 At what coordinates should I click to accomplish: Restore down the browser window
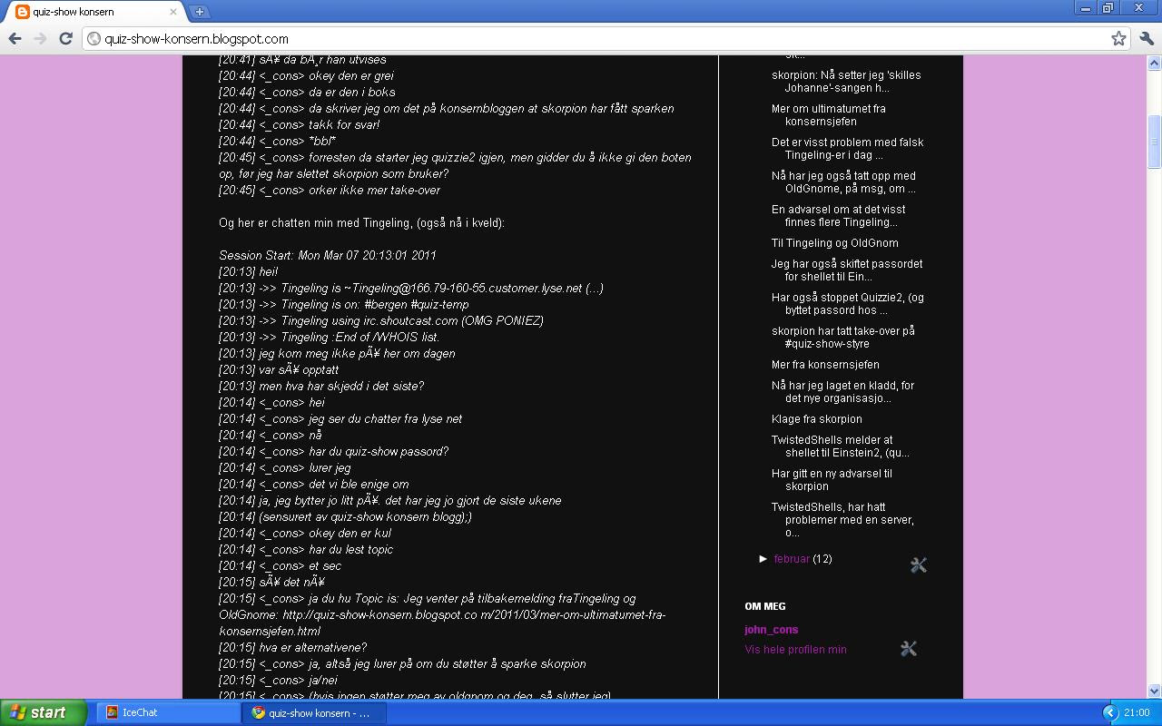pyautogui.click(x=1108, y=8)
